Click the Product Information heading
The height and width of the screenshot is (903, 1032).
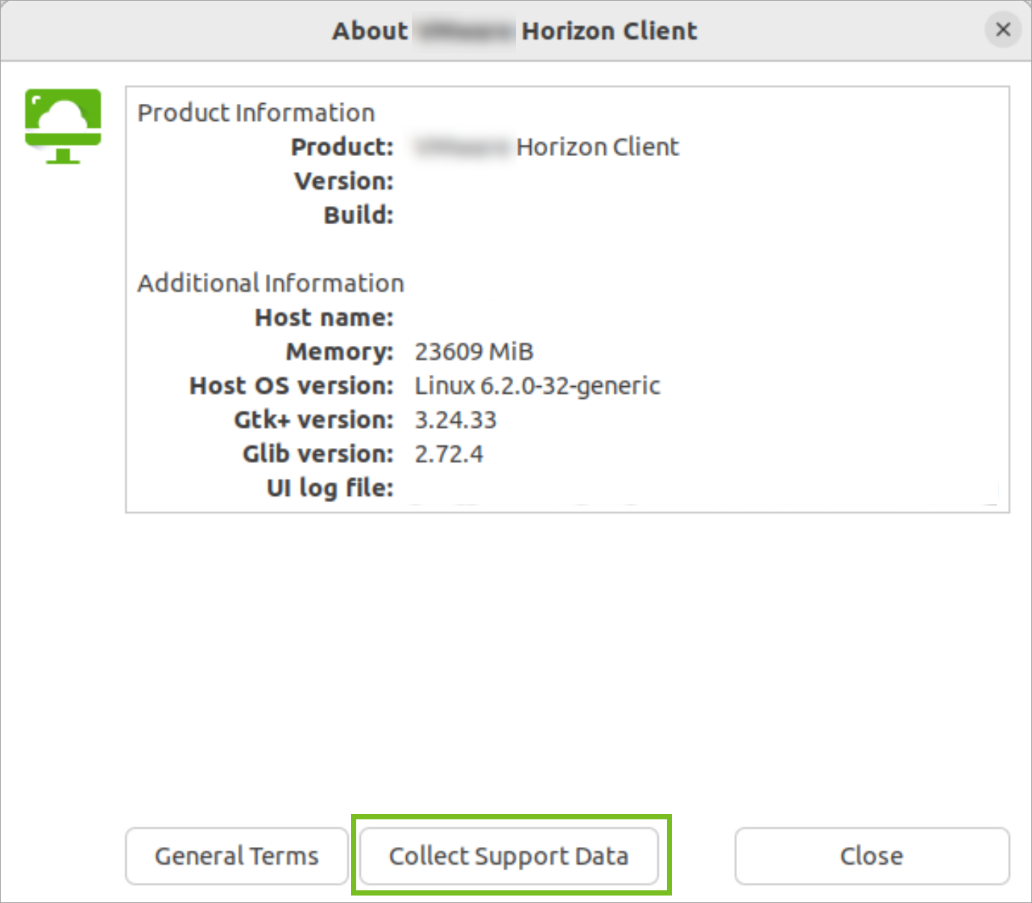click(x=256, y=113)
